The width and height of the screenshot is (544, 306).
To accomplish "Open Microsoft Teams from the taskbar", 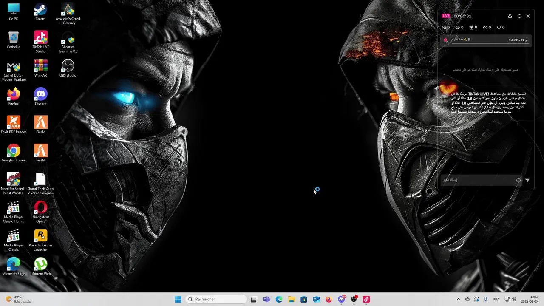I will [x=266, y=299].
